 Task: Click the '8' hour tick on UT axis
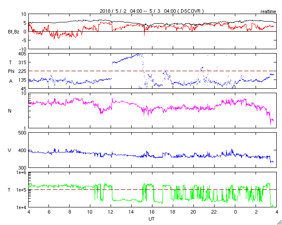point(70,211)
